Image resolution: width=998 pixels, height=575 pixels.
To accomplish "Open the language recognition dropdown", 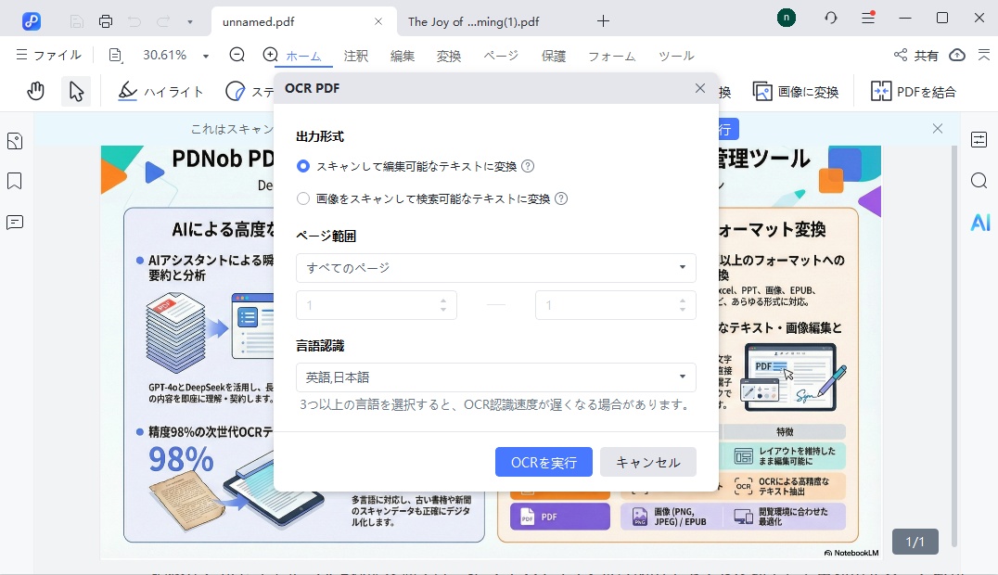I will (x=495, y=377).
